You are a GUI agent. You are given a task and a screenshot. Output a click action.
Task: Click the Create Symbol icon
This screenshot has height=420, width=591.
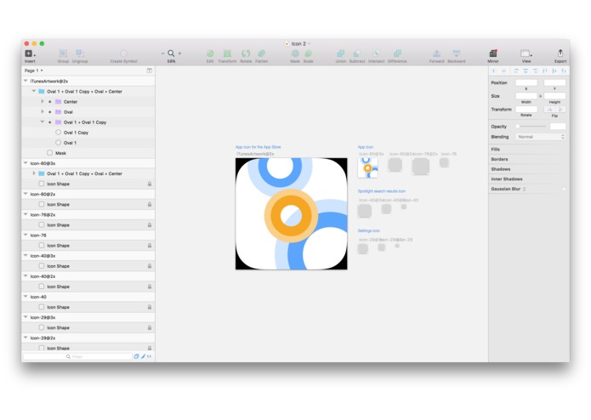(123, 54)
